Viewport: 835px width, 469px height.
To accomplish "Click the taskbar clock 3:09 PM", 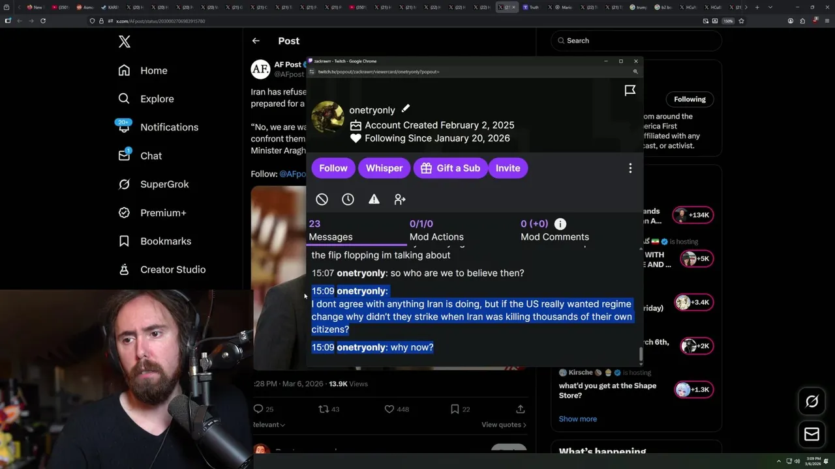I will (x=813, y=461).
